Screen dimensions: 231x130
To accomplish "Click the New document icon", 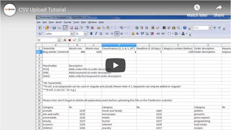I will pyautogui.click(x=40, y=27).
